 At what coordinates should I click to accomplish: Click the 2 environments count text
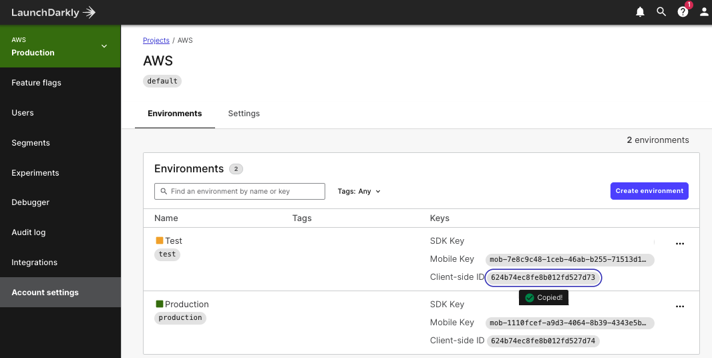point(658,140)
